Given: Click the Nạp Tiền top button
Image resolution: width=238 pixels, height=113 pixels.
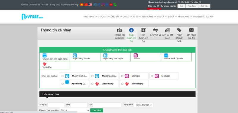Looking at the screenshot, I should point(192,6).
